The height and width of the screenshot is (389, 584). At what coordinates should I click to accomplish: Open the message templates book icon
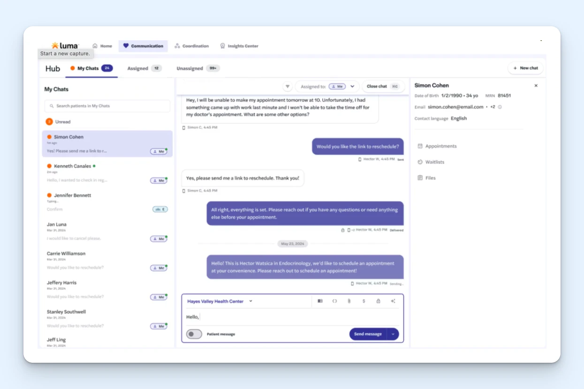(320, 301)
